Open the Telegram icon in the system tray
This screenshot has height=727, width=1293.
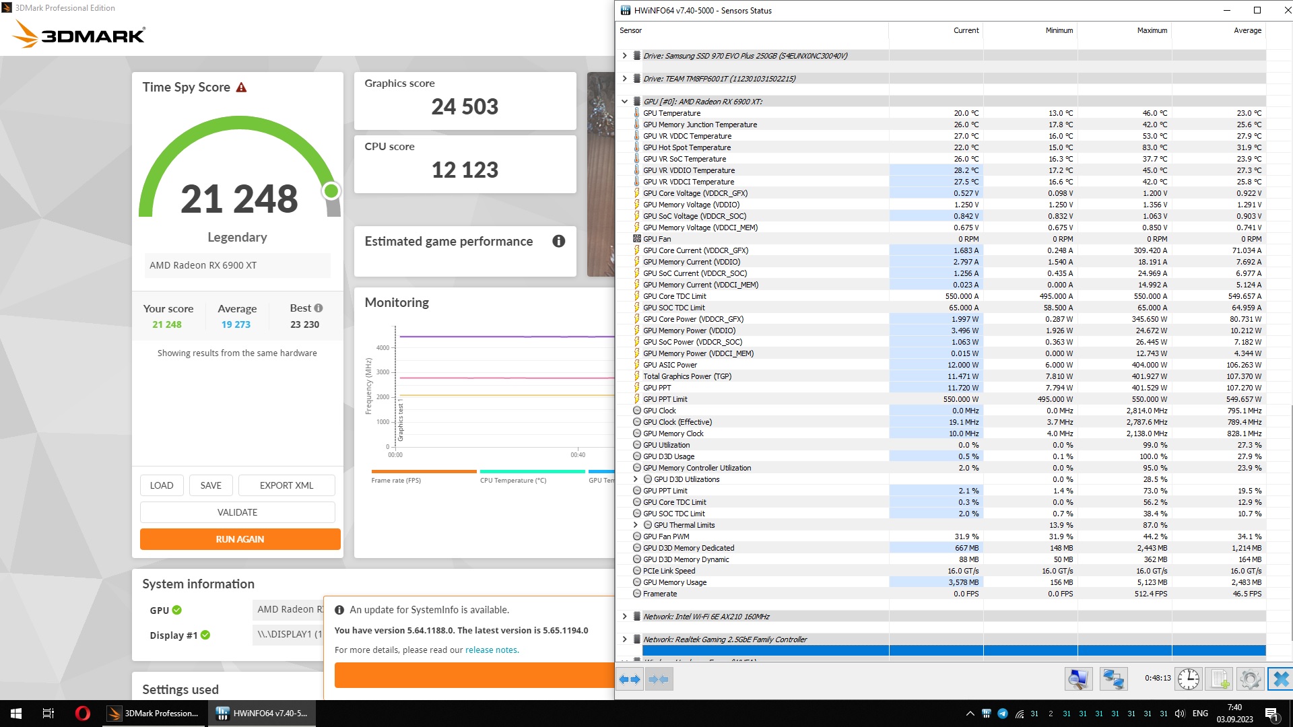click(1002, 714)
